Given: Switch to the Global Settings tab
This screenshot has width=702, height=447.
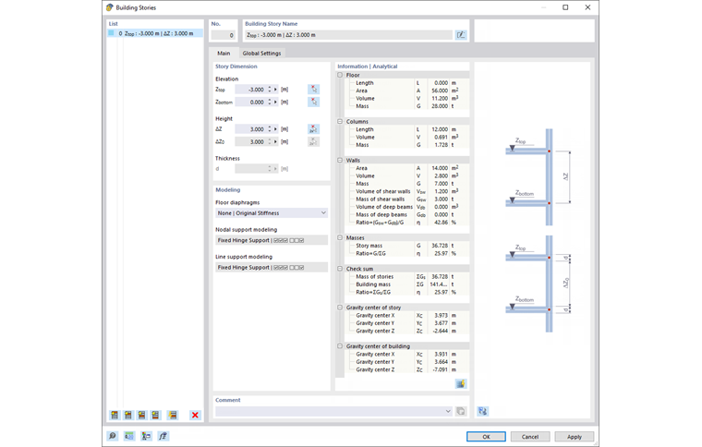Looking at the screenshot, I should [x=261, y=54].
